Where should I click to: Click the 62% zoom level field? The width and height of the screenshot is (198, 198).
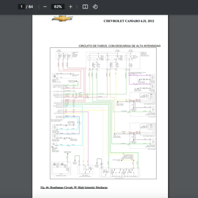tap(58, 7)
